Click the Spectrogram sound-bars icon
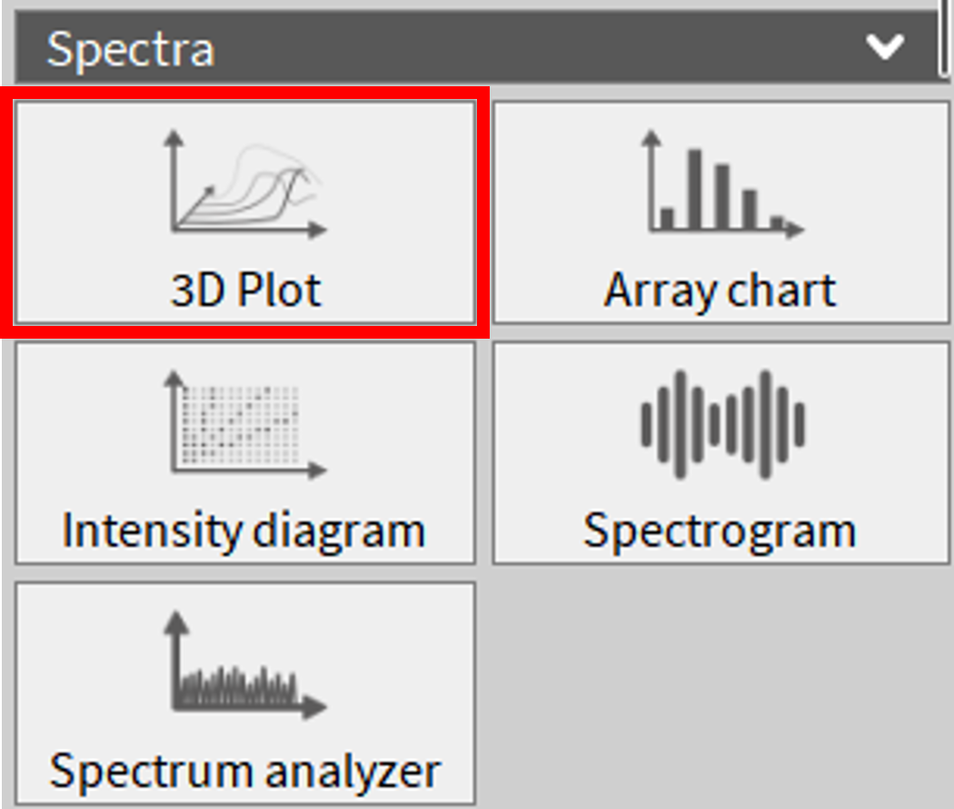The height and width of the screenshot is (809, 954). pyautogui.click(x=722, y=424)
